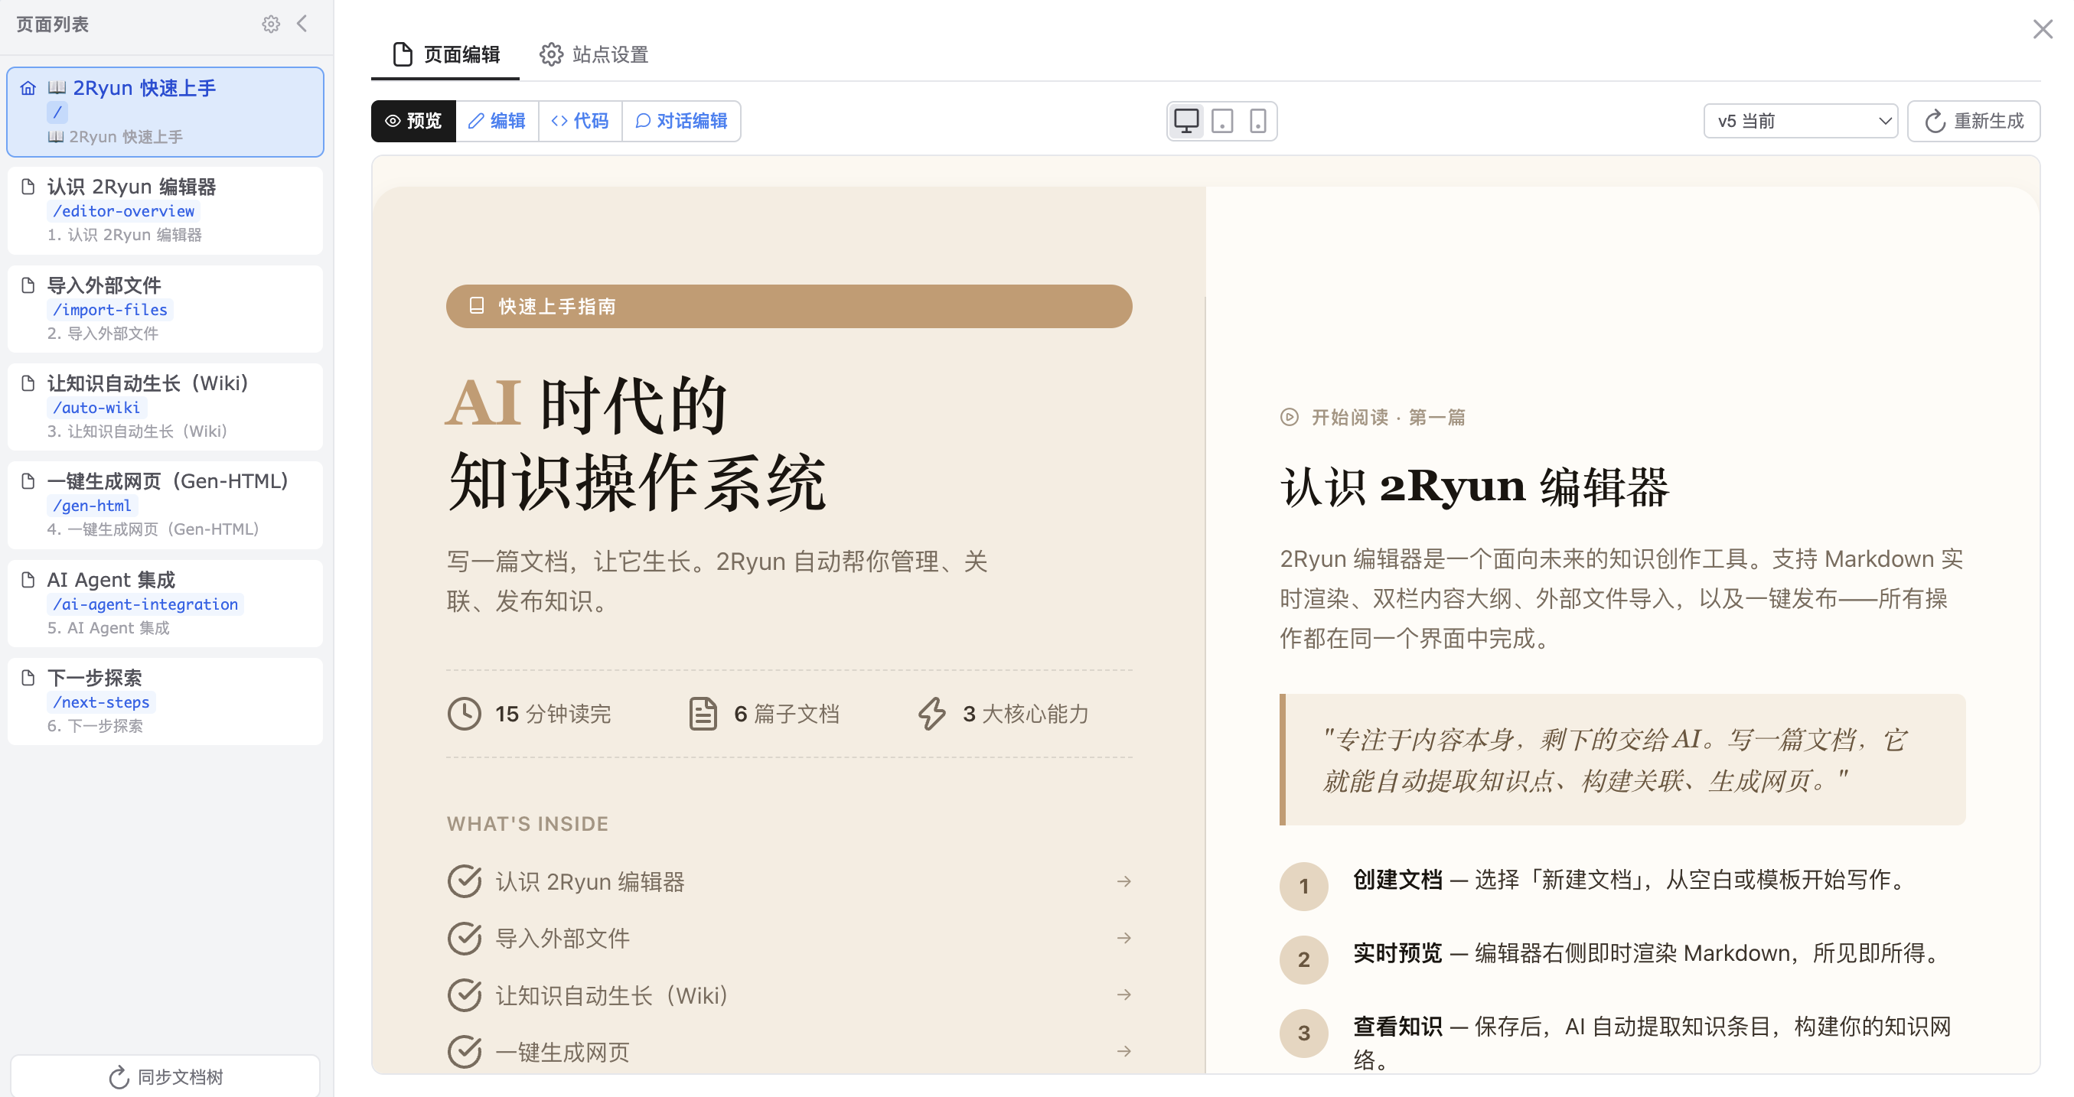2074x1097 pixels.
Task: Switch to the 页面编辑 tab
Action: point(446,55)
